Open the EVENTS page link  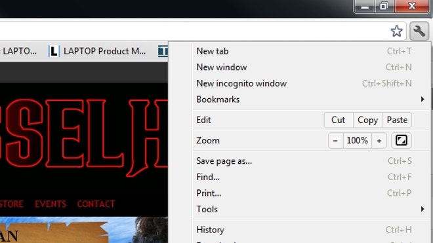pyautogui.click(x=51, y=204)
